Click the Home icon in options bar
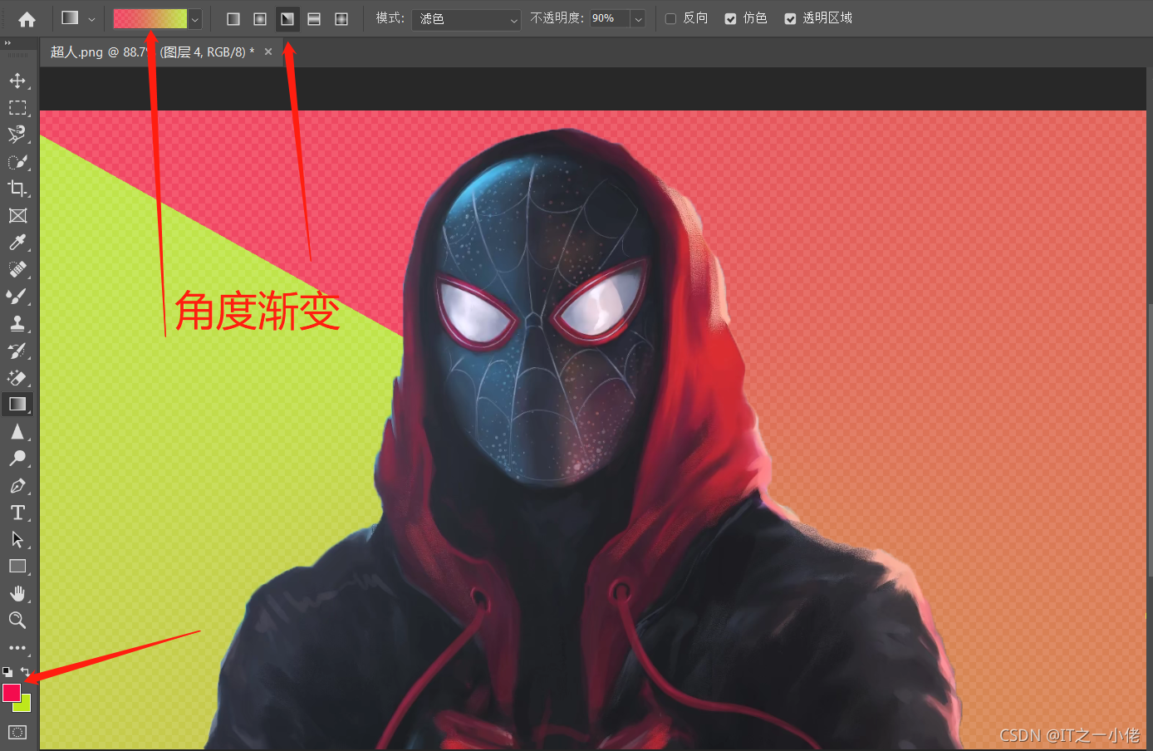 pos(27,19)
